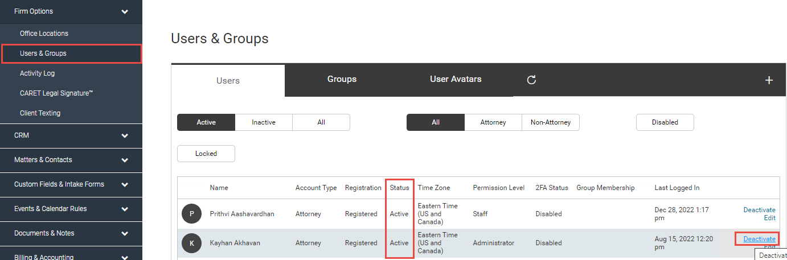The height and width of the screenshot is (260, 787).
Task: Switch to the User Avatars tab
Action: click(x=456, y=79)
